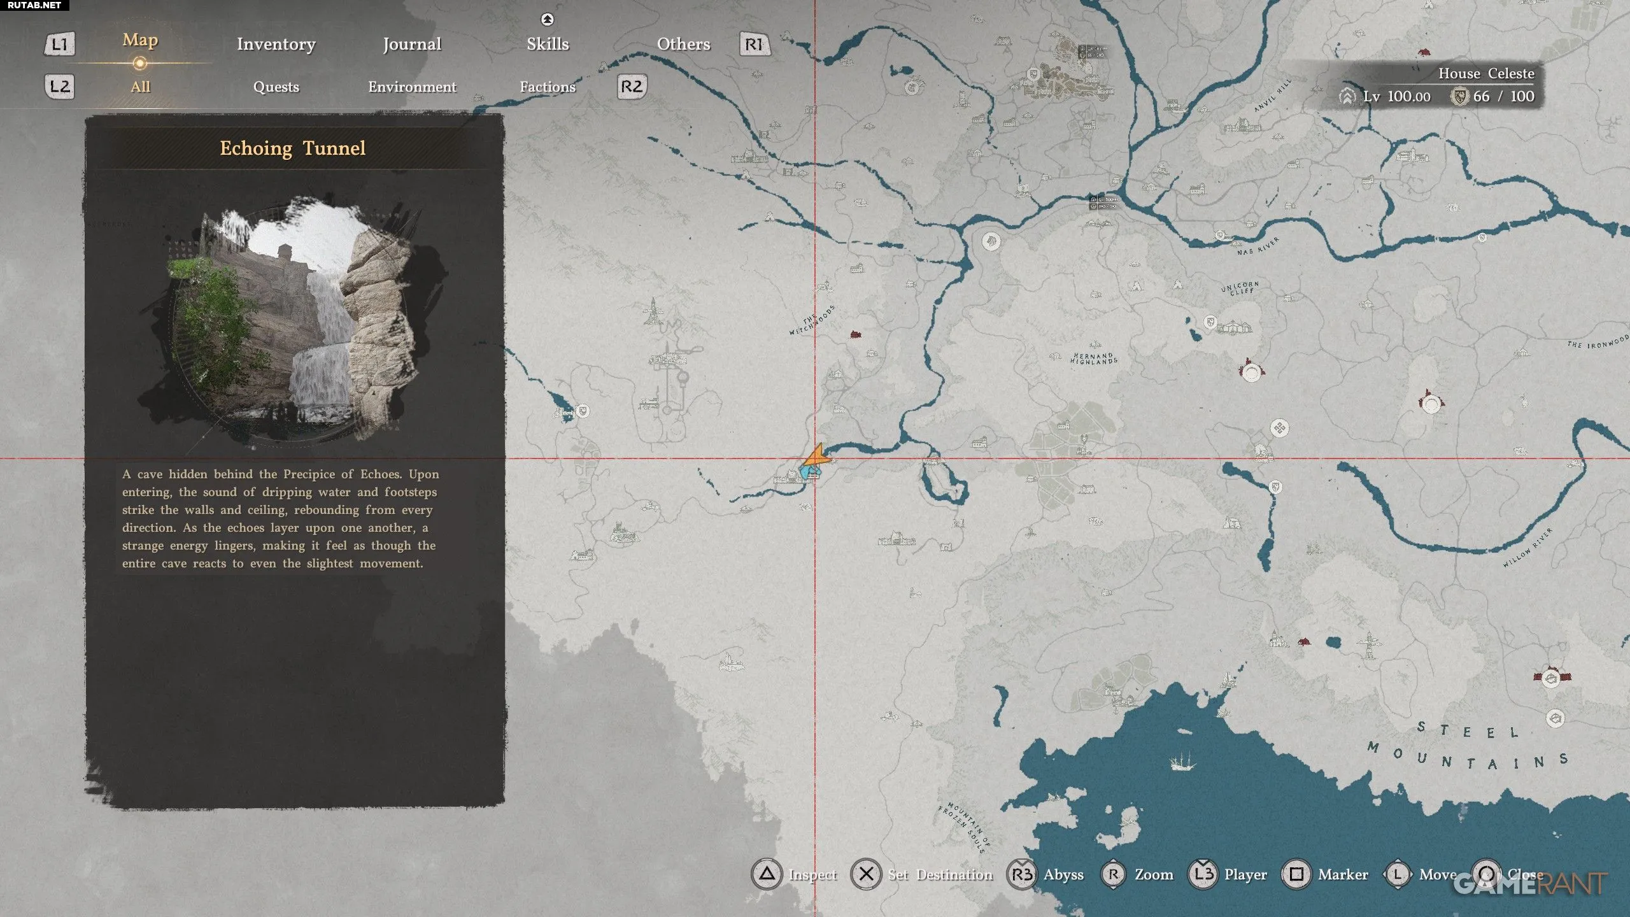The width and height of the screenshot is (1630, 917).
Task: Open the Skills tab
Action: point(548,44)
